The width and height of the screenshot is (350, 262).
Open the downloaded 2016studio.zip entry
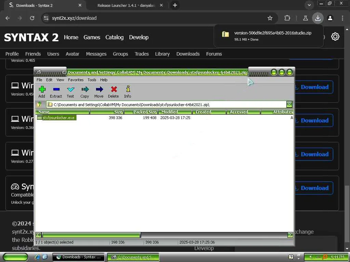269,36
